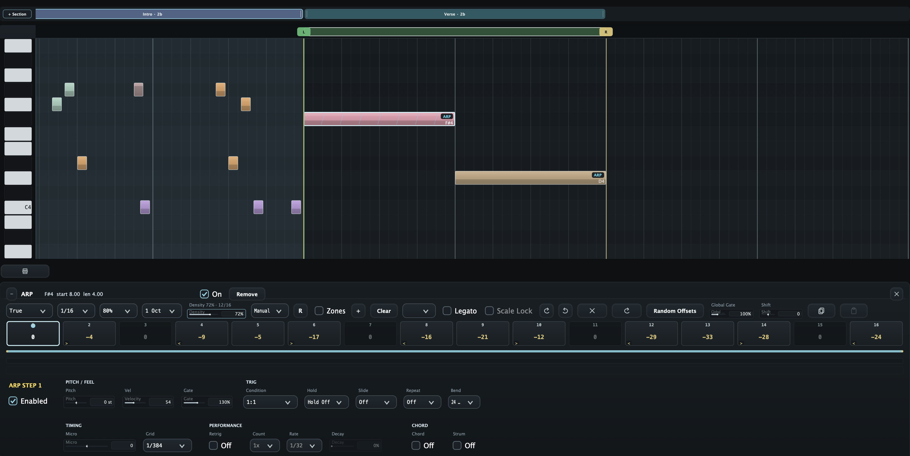Click the + Section button

[x=17, y=14]
